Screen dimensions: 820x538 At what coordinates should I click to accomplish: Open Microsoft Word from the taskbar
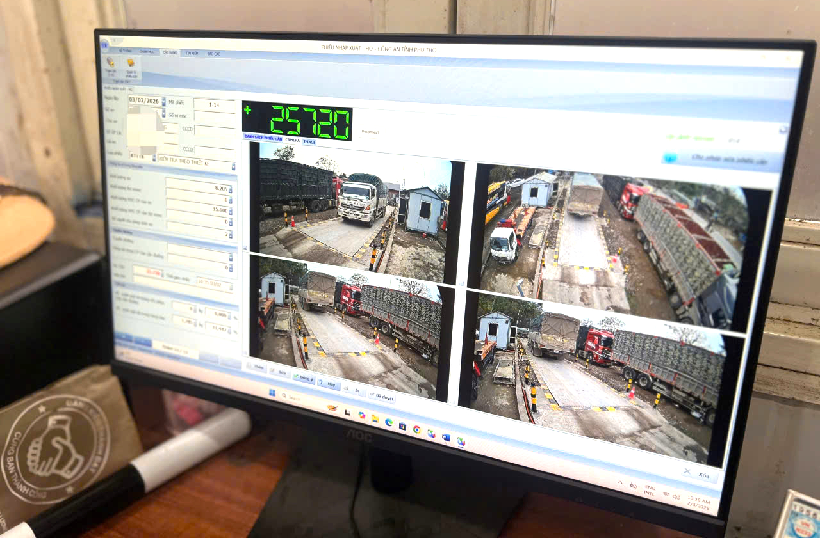446,438
